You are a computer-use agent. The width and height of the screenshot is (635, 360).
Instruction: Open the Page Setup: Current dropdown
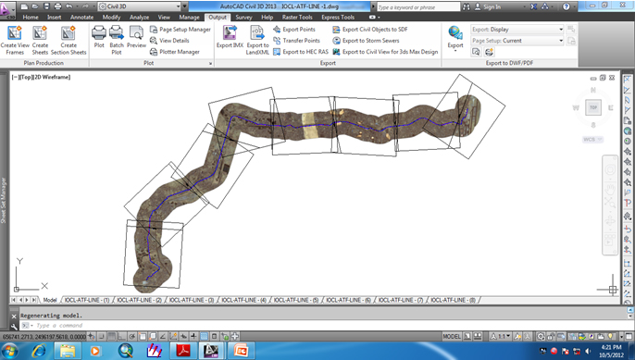517,41
